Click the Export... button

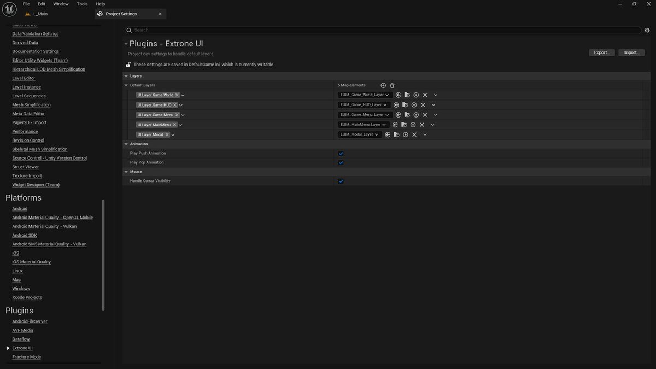click(x=602, y=52)
